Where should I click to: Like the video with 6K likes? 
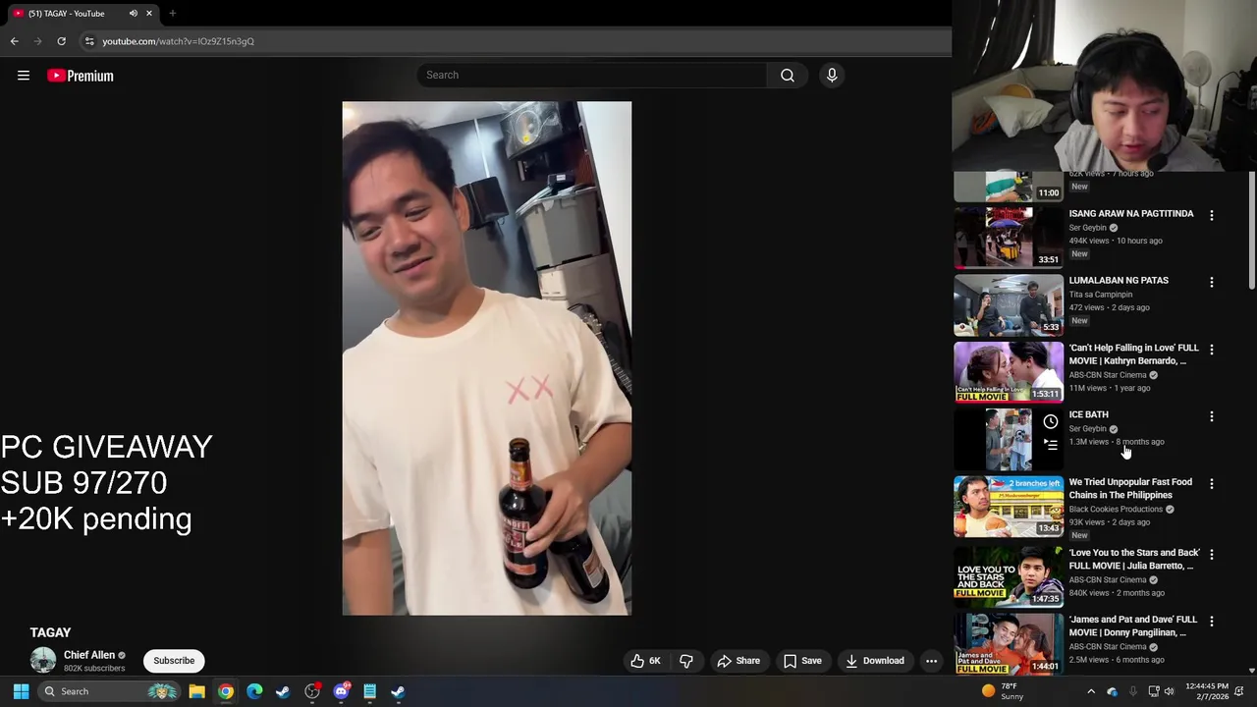coord(645,661)
